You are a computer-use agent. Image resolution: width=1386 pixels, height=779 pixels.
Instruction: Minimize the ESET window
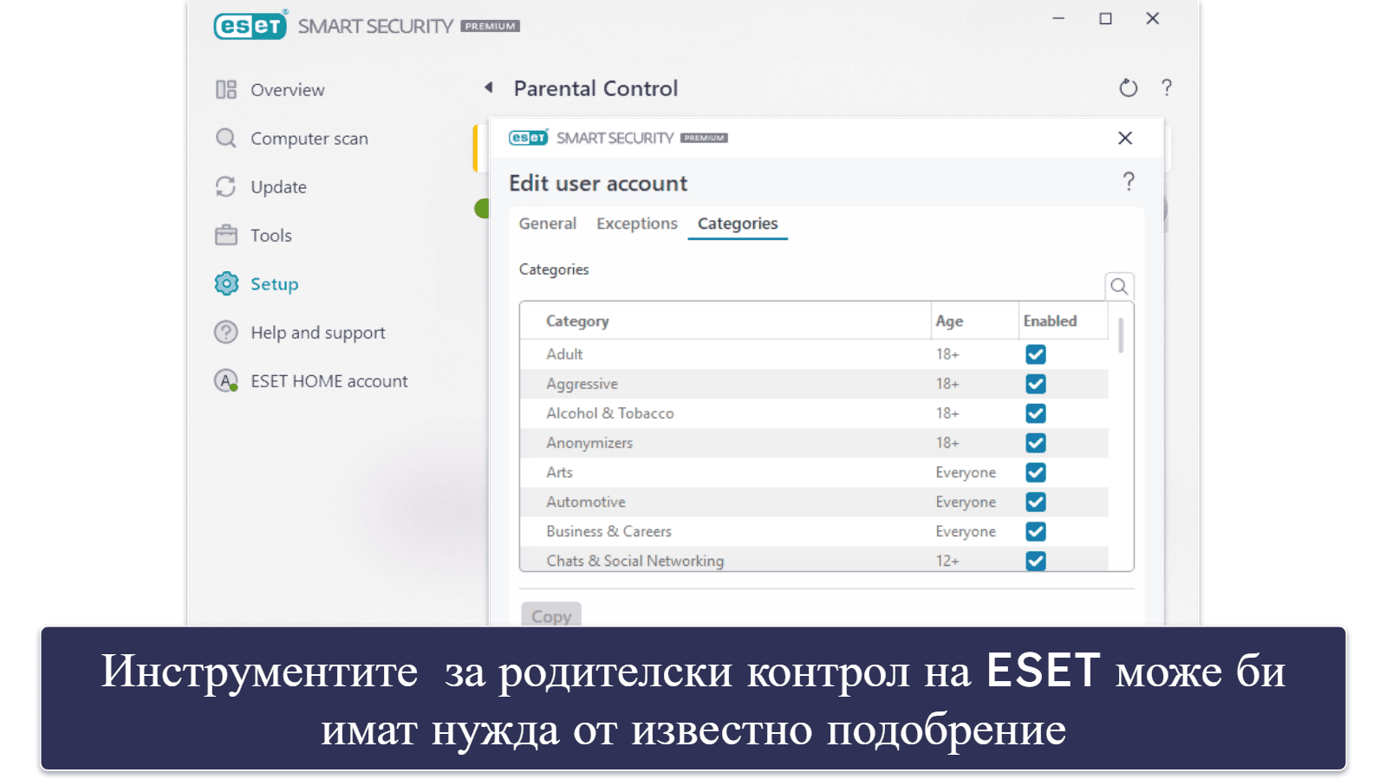1058,18
